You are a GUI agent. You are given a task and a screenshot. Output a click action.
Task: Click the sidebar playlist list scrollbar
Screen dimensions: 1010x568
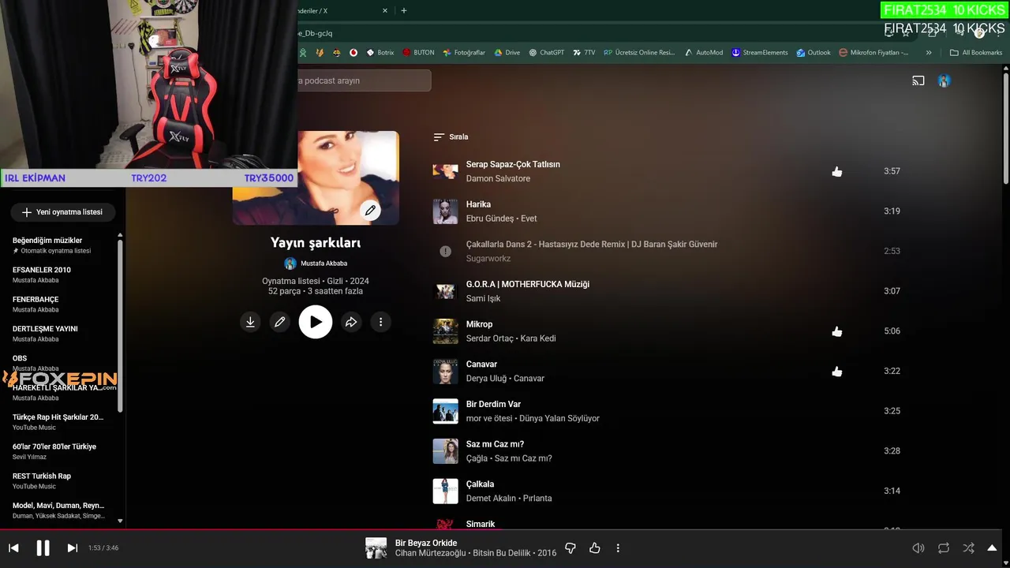120,325
